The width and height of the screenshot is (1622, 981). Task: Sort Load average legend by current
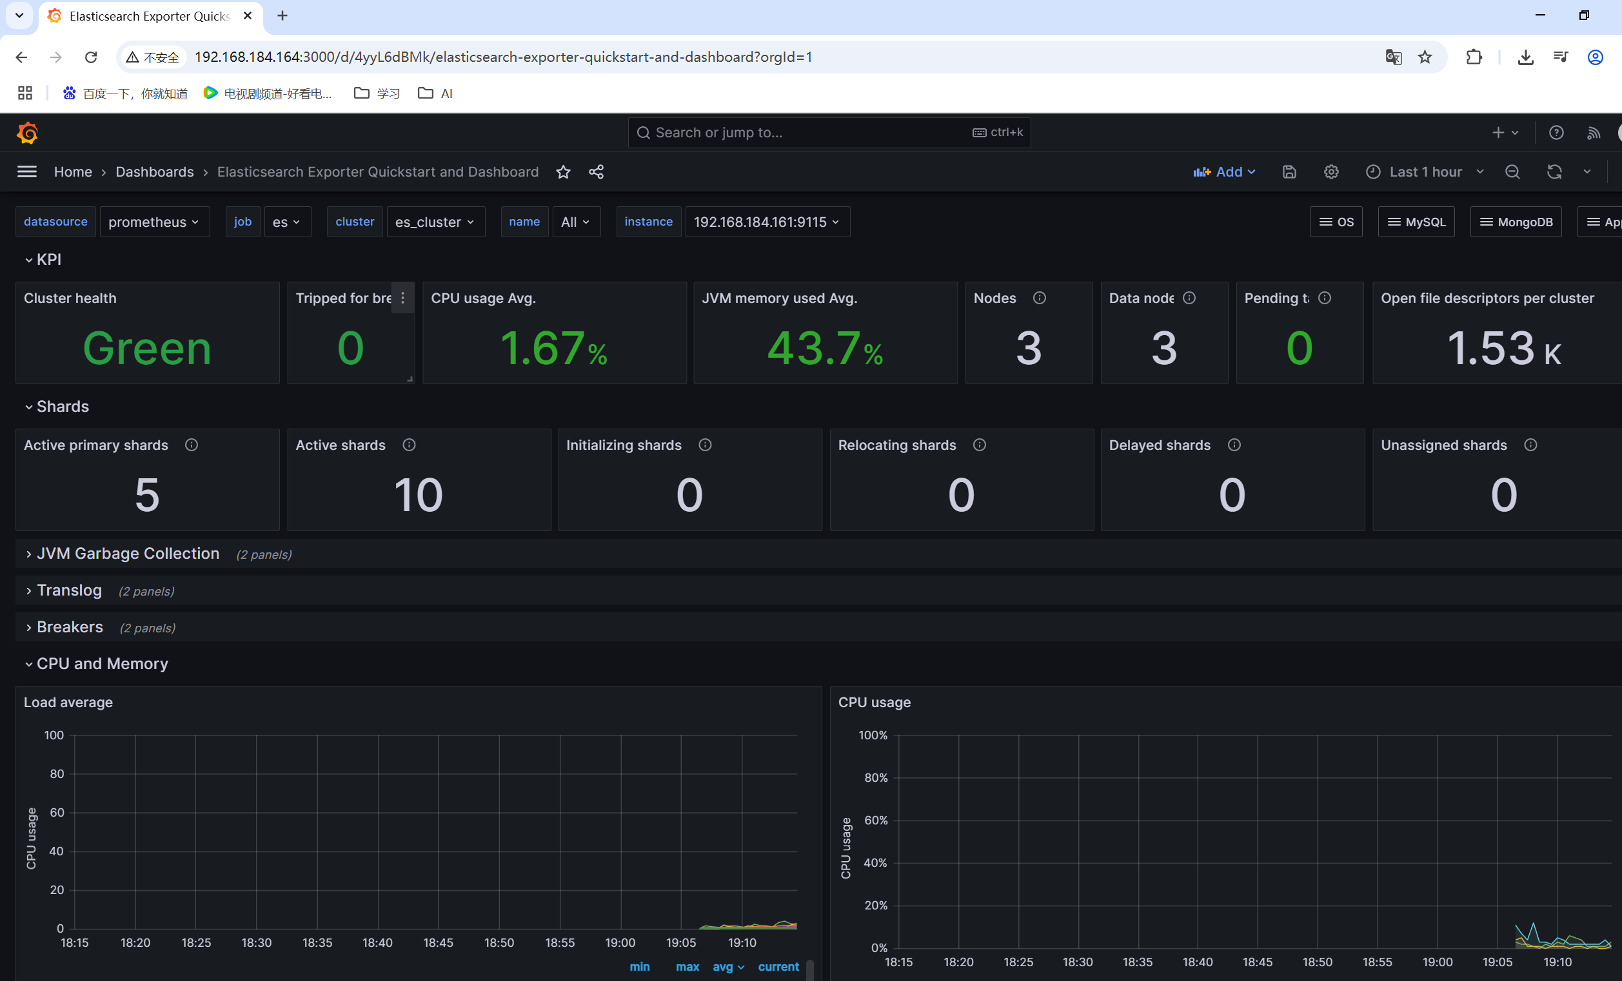click(778, 967)
